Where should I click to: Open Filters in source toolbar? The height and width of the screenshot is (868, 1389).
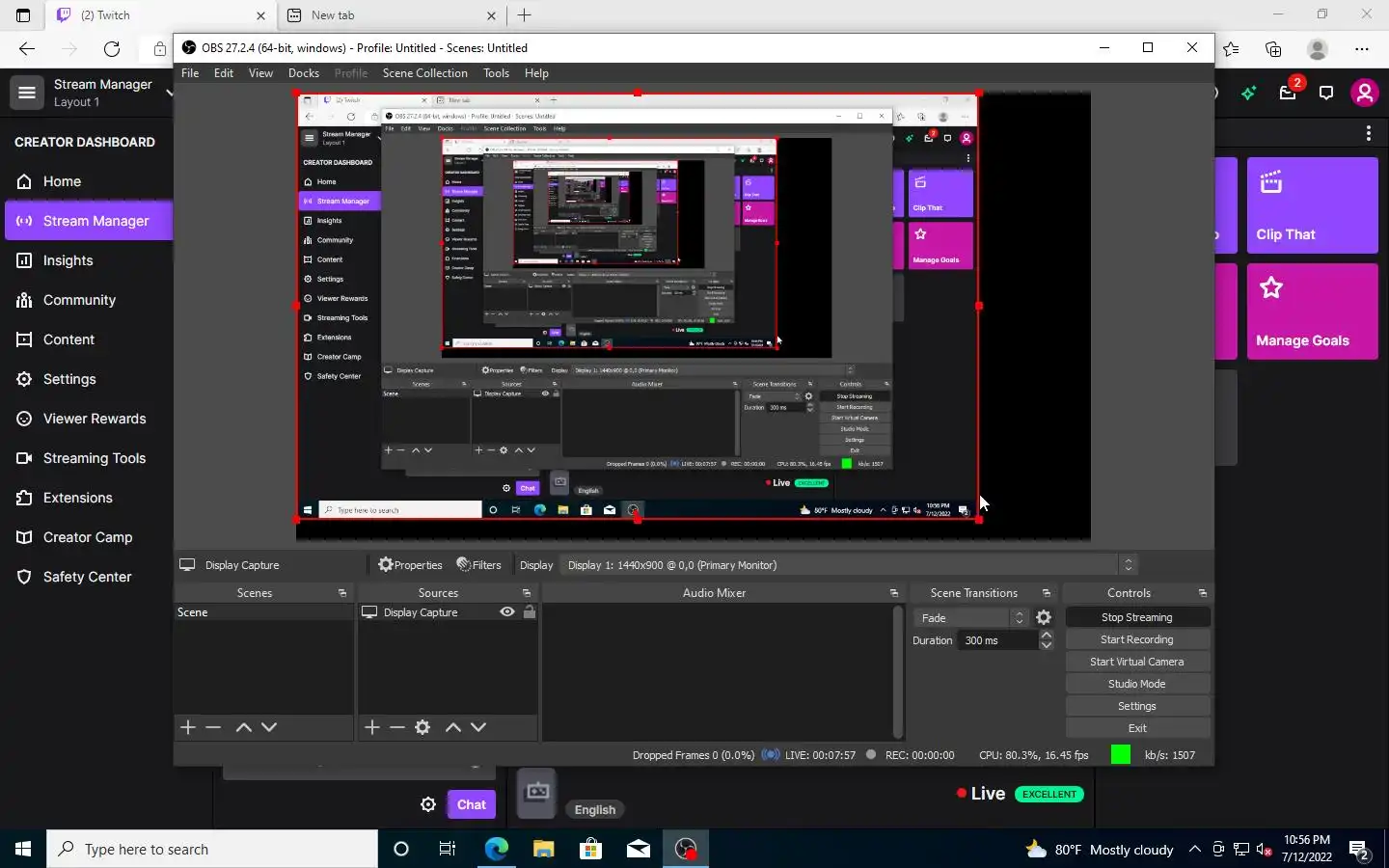point(478,565)
